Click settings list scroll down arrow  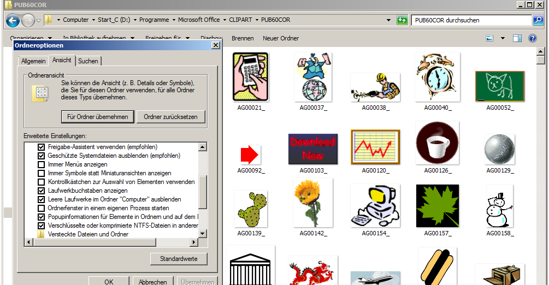(202, 234)
